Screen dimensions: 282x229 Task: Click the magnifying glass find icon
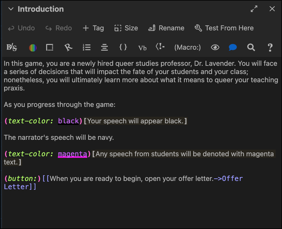point(251,47)
